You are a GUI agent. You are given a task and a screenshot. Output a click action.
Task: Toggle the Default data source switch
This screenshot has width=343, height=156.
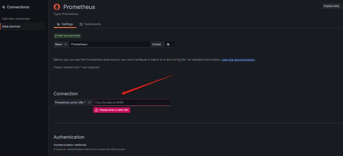(169, 44)
